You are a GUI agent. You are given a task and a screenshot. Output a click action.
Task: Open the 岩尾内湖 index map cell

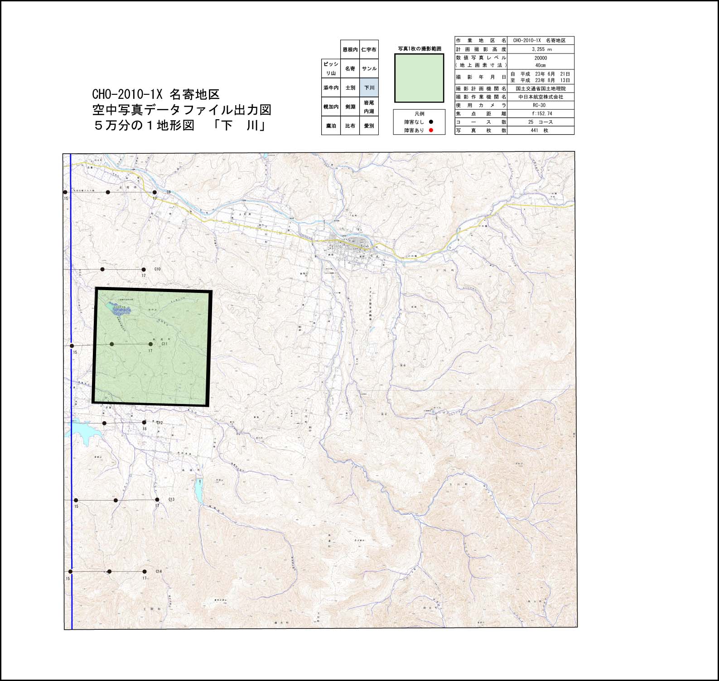tap(369, 107)
